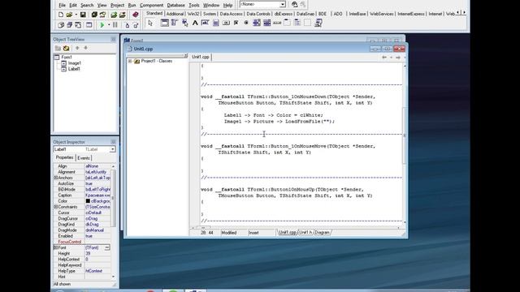Image resolution: width=520 pixels, height=292 pixels.
Task: Pick the RadioButton component in the palette
Action: pos(246,23)
